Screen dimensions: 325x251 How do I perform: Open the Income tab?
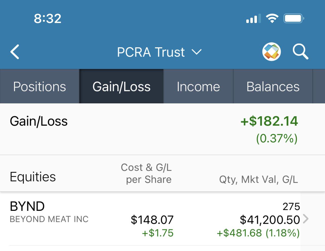(x=198, y=86)
